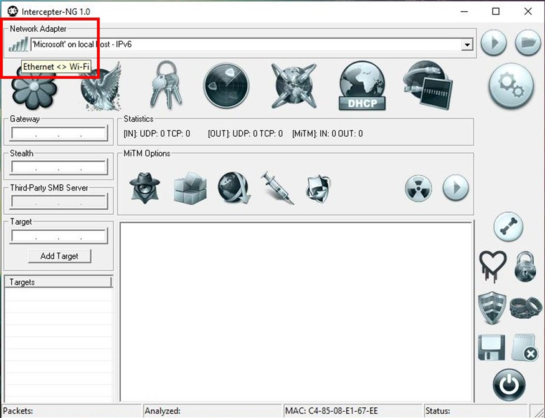Clear log with notepad X icon

525,348
